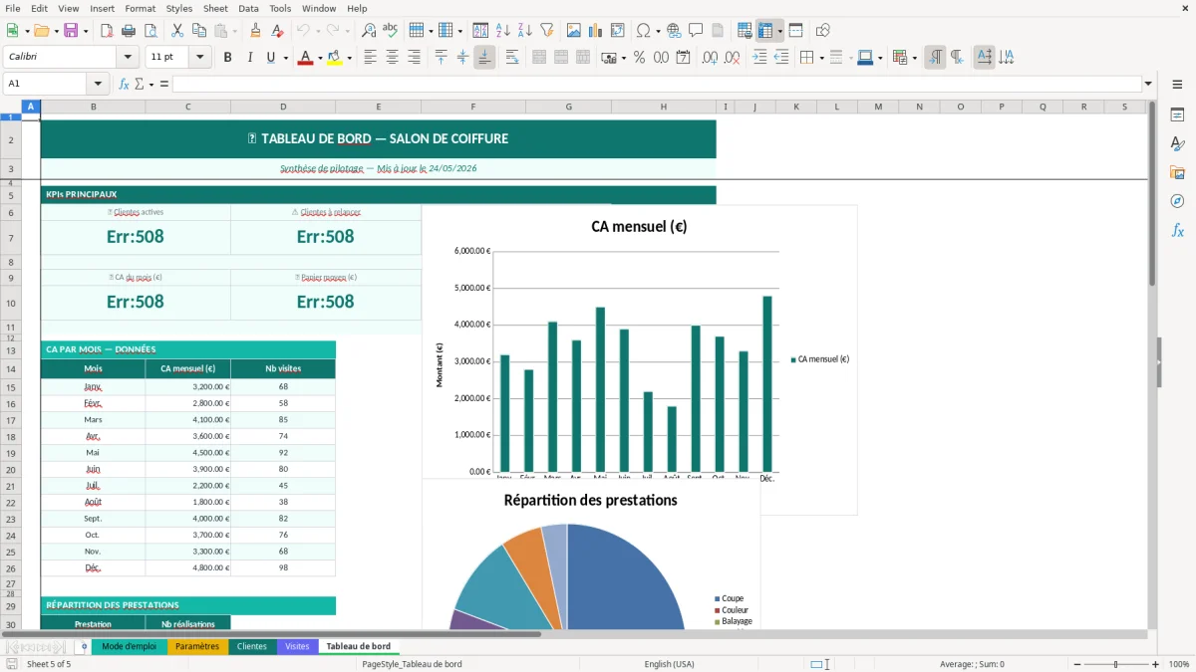Open the background color dropdown arrow
The width and height of the screenshot is (1196, 672).
(x=349, y=58)
